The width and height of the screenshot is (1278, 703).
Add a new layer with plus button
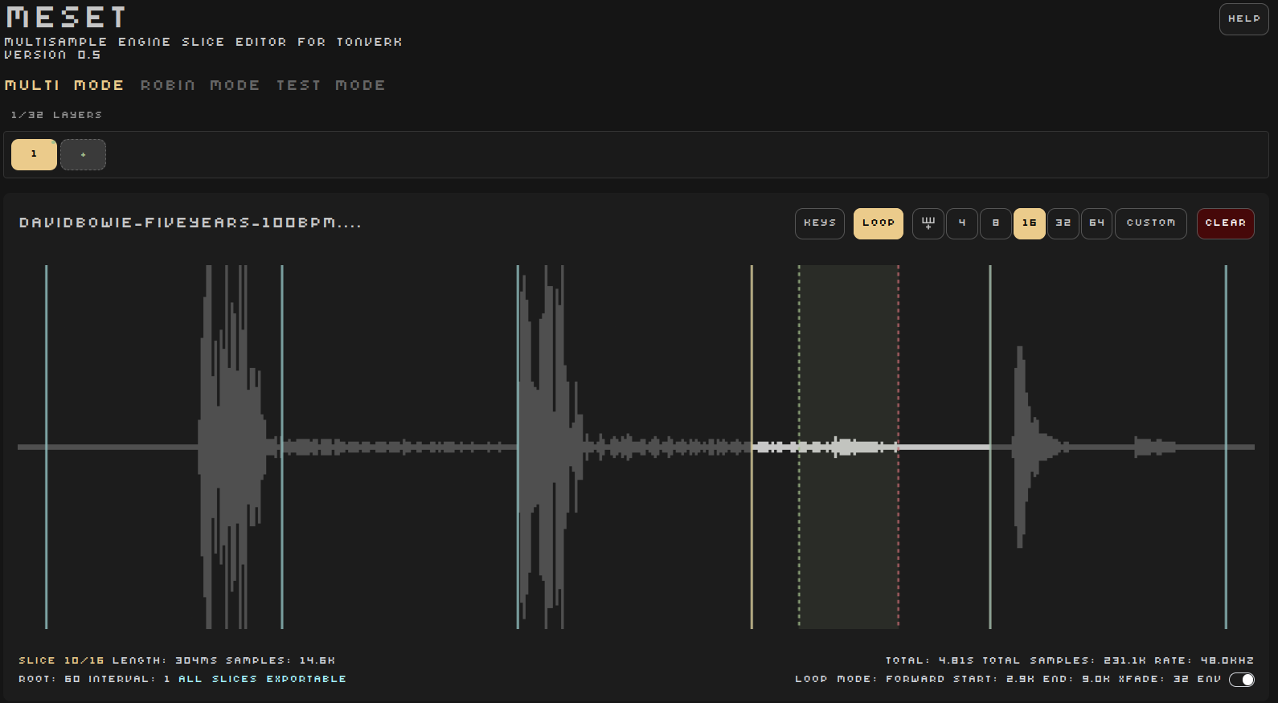coord(83,154)
